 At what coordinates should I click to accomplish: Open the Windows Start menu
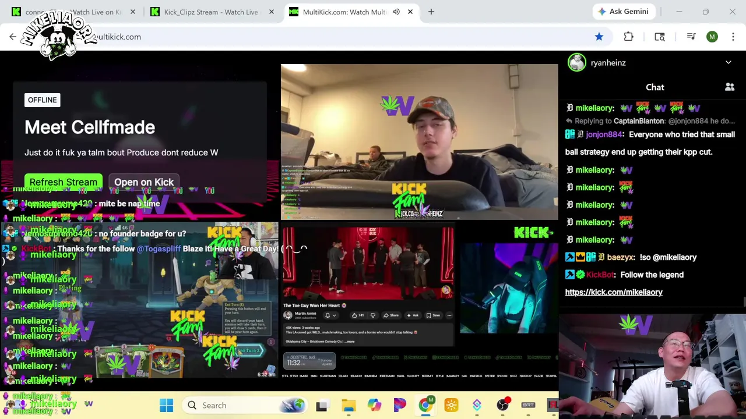tap(166, 405)
